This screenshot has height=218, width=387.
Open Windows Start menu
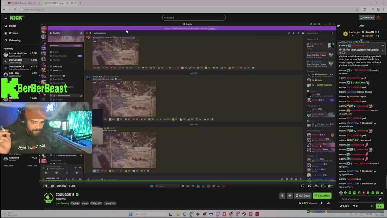(131, 214)
